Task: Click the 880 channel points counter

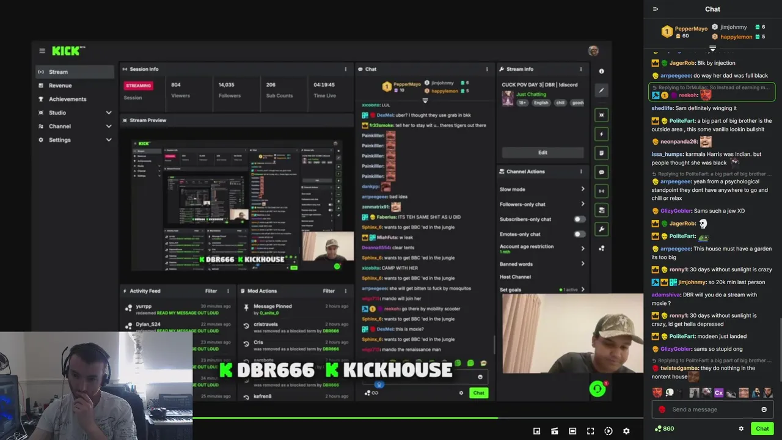Action: 664,428
